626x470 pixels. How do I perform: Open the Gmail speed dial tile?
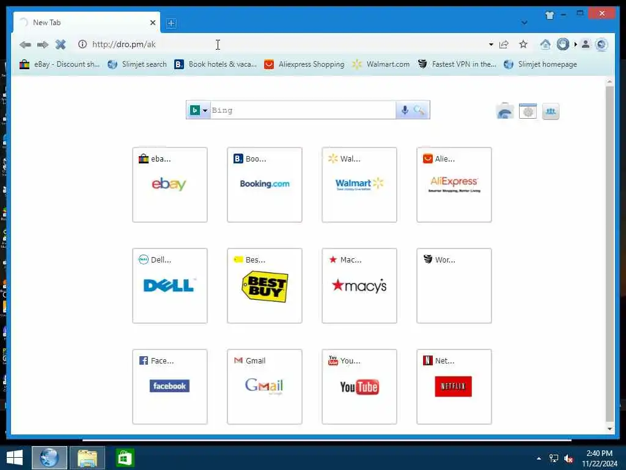coord(265,387)
